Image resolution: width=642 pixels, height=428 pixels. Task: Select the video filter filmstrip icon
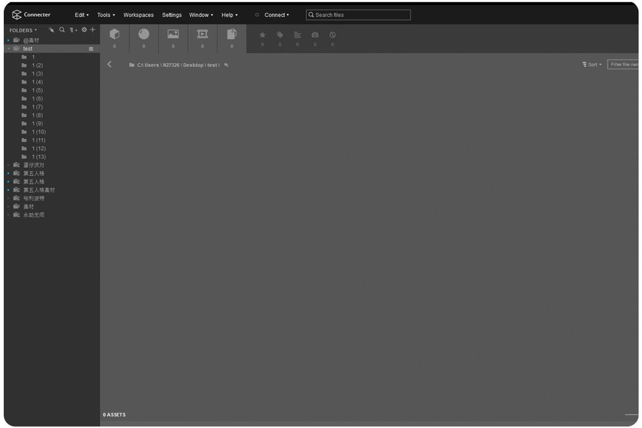(203, 34)
